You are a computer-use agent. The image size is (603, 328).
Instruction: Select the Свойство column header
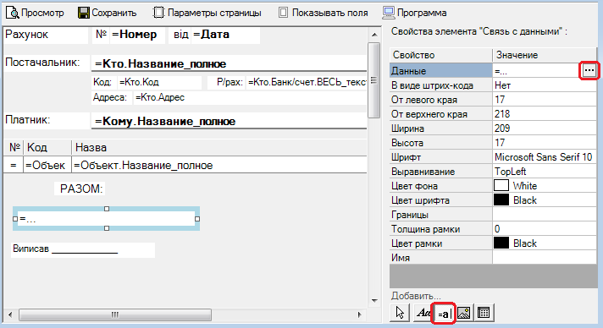pyautogui.click(x=440, y=55)
